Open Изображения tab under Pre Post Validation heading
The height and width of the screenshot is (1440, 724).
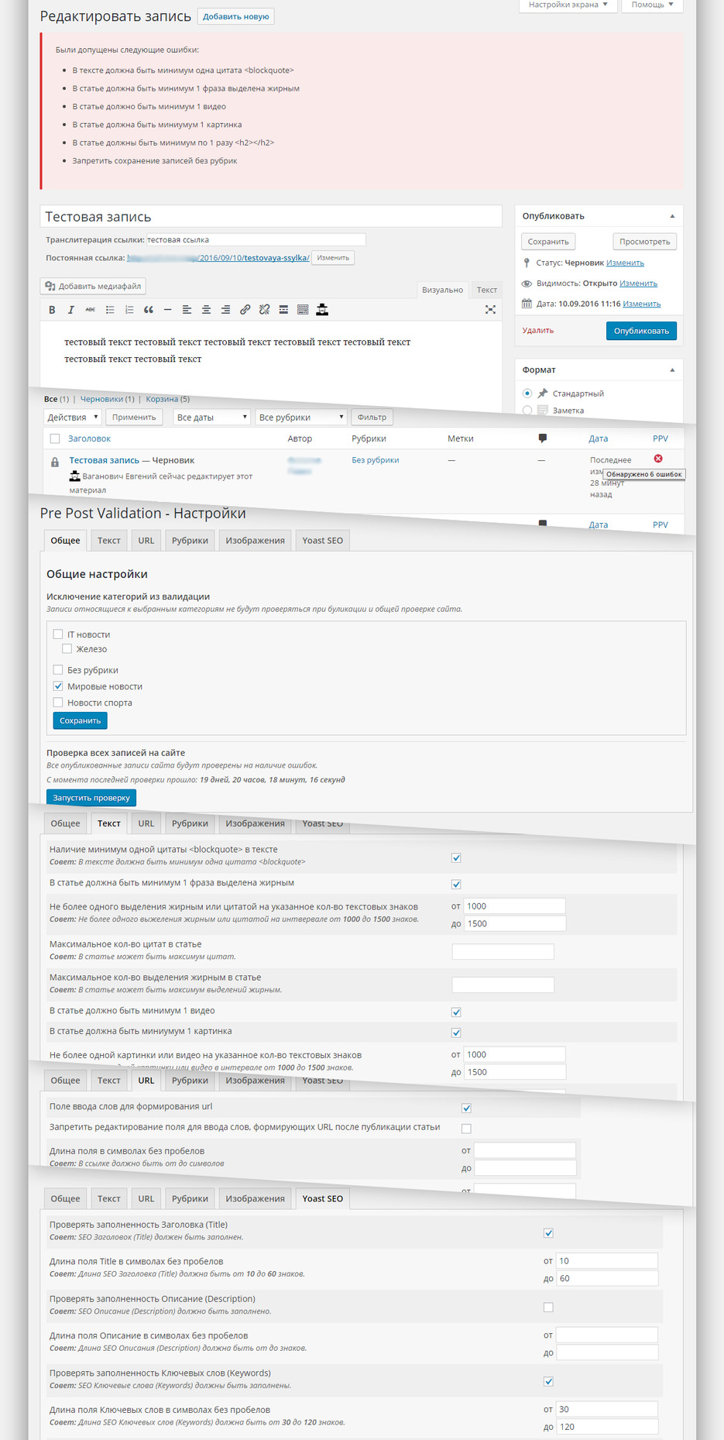coord(255,541)
